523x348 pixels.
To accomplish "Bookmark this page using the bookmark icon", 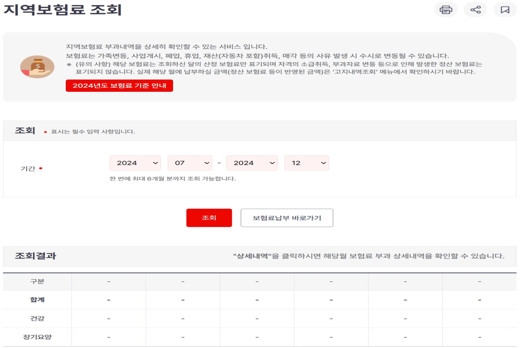I will tap(505, 10).
